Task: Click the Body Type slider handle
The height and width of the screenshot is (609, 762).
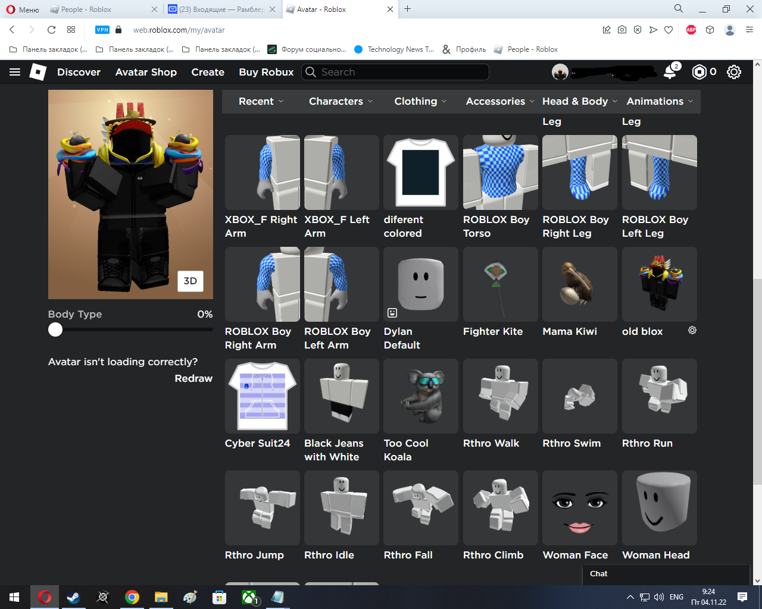Action: (55, 329)
